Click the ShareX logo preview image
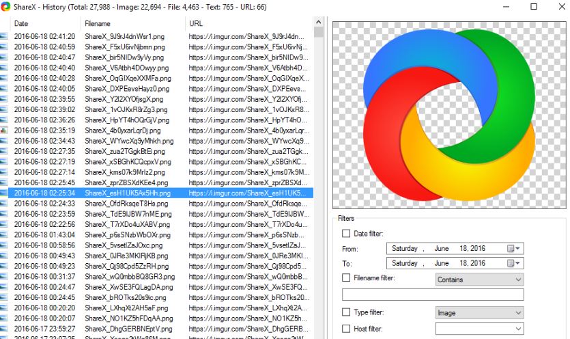This screenshot has width=570, height=339. click(449, 115)
